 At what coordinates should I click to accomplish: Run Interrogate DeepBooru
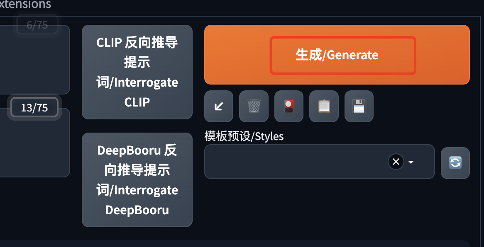point(137,180)
